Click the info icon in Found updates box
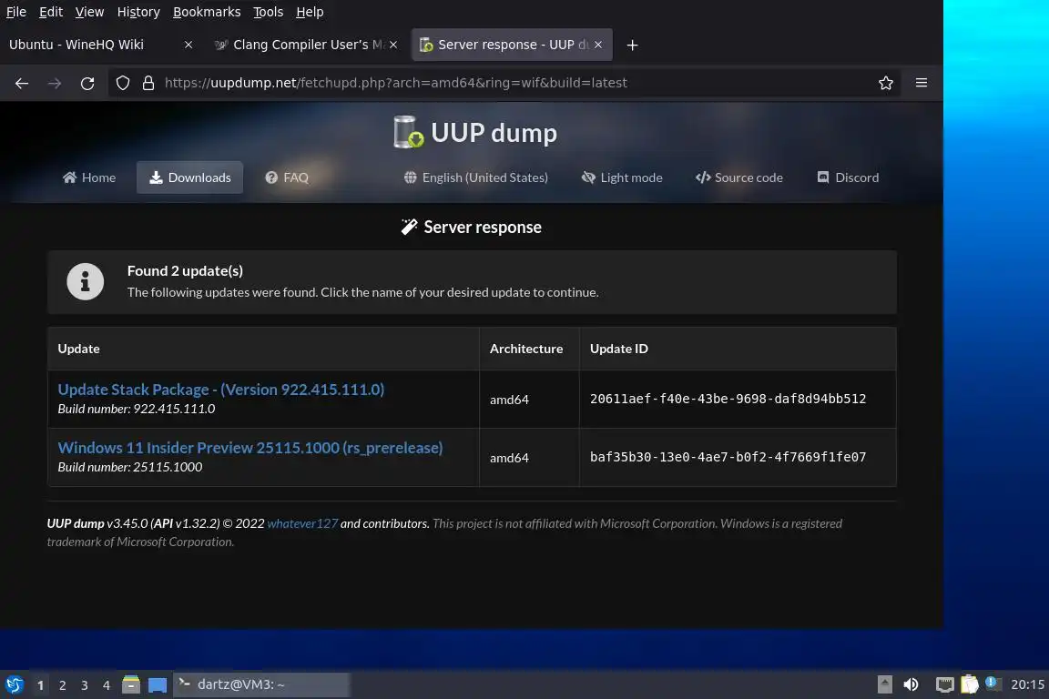This screenshot has height=699, width=1049. pos(85,281)
